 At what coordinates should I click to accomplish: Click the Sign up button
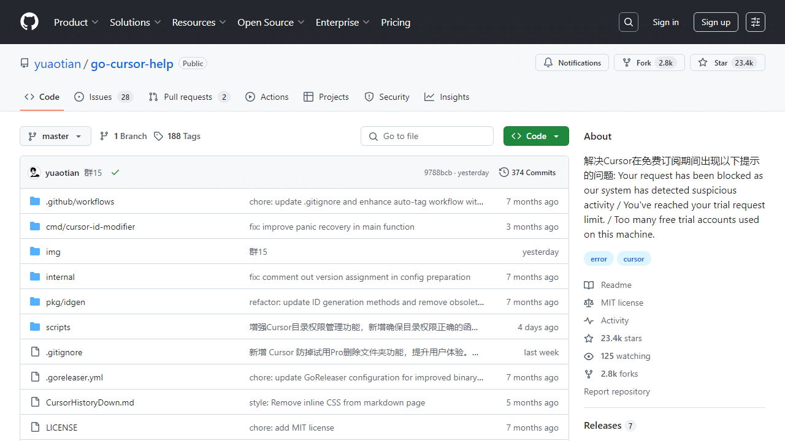click(x=716, y=22)
